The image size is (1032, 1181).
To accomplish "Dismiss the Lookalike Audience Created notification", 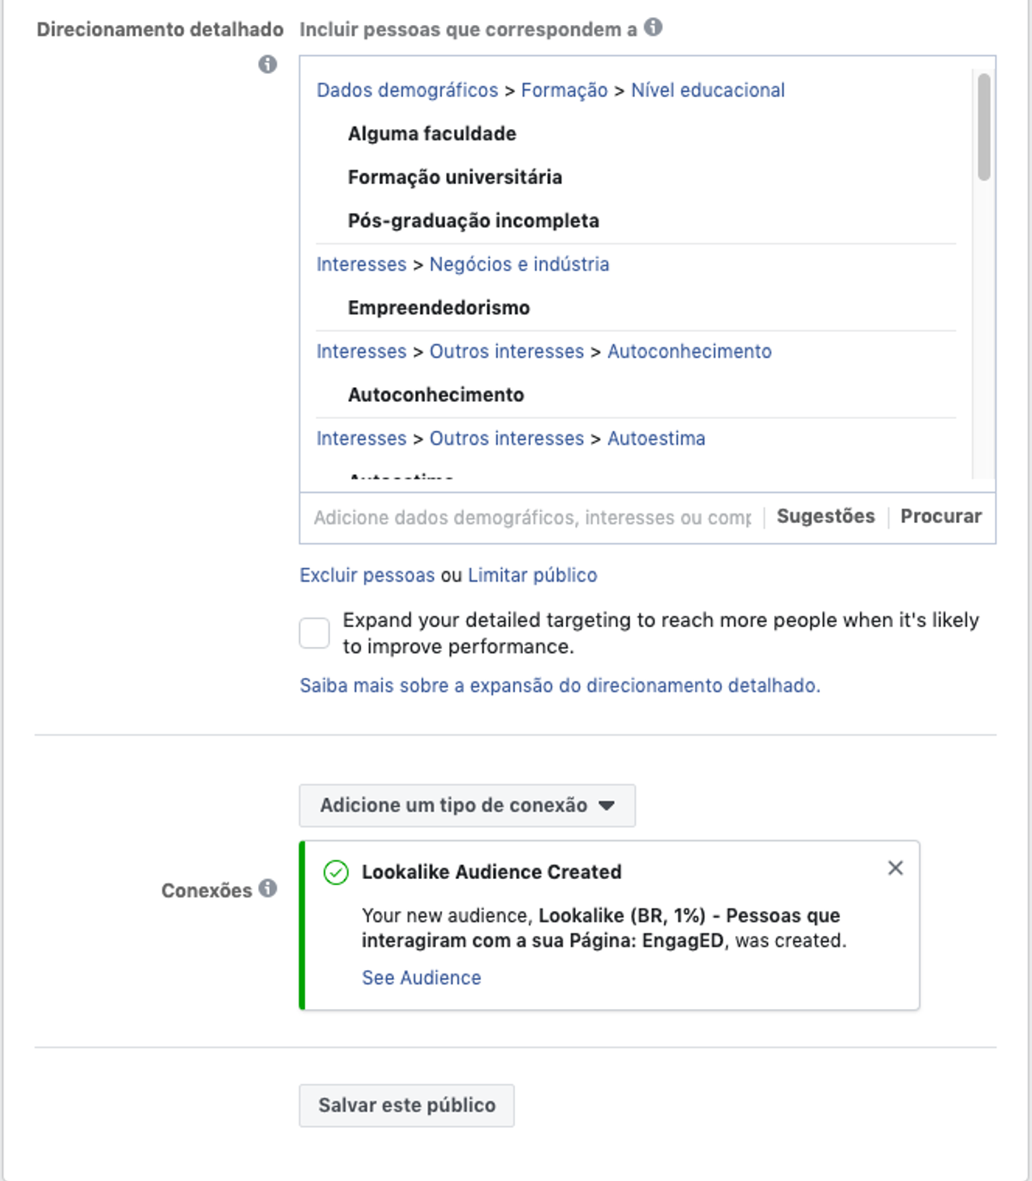I will (x=895, y=868).
